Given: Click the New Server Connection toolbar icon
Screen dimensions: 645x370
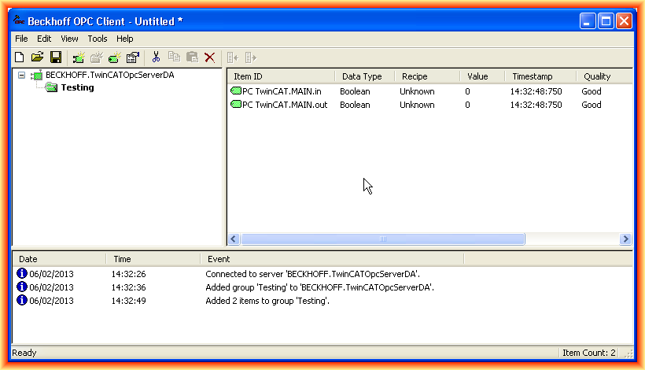Looking at the screenshot, I should coord(79,57).
